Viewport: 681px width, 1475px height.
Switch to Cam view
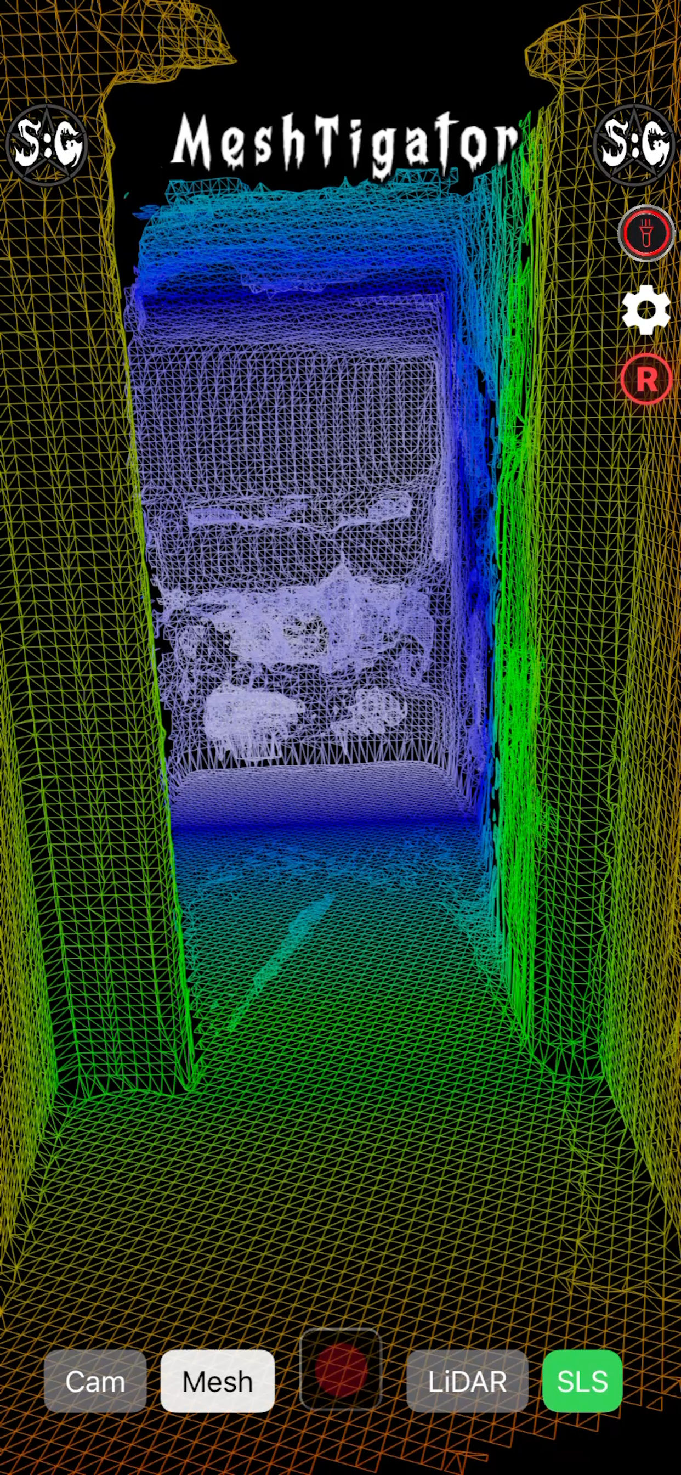95,1382
